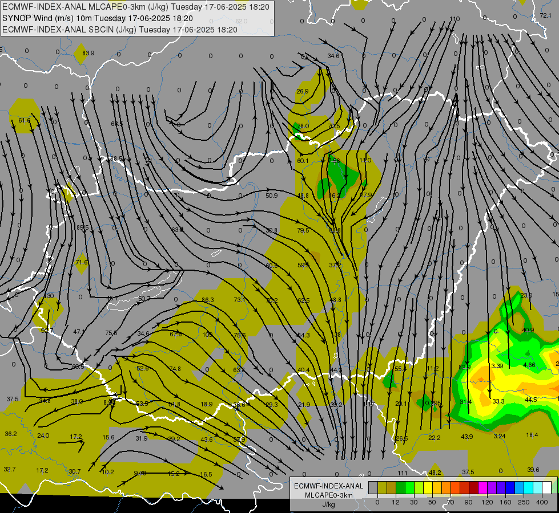Click the map value 3.24

click(x=500, y=436)
